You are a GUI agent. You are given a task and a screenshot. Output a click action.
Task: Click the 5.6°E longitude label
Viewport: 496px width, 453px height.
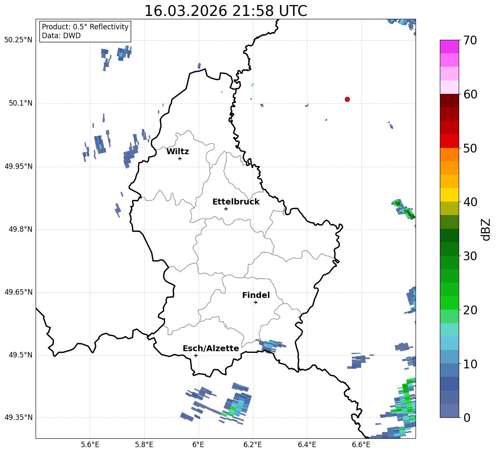point(90,445)
